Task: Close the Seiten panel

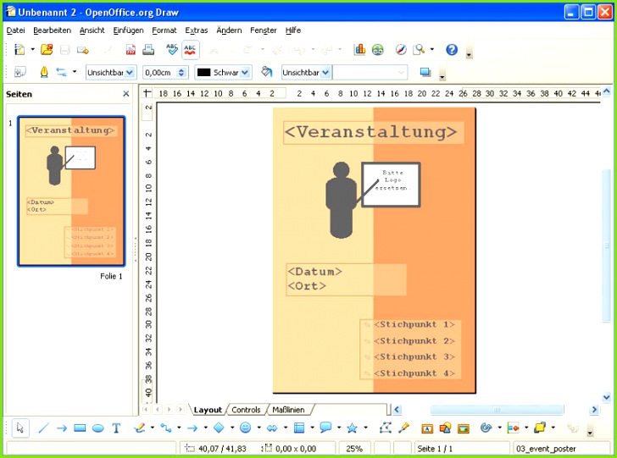Action: [126, 94]
